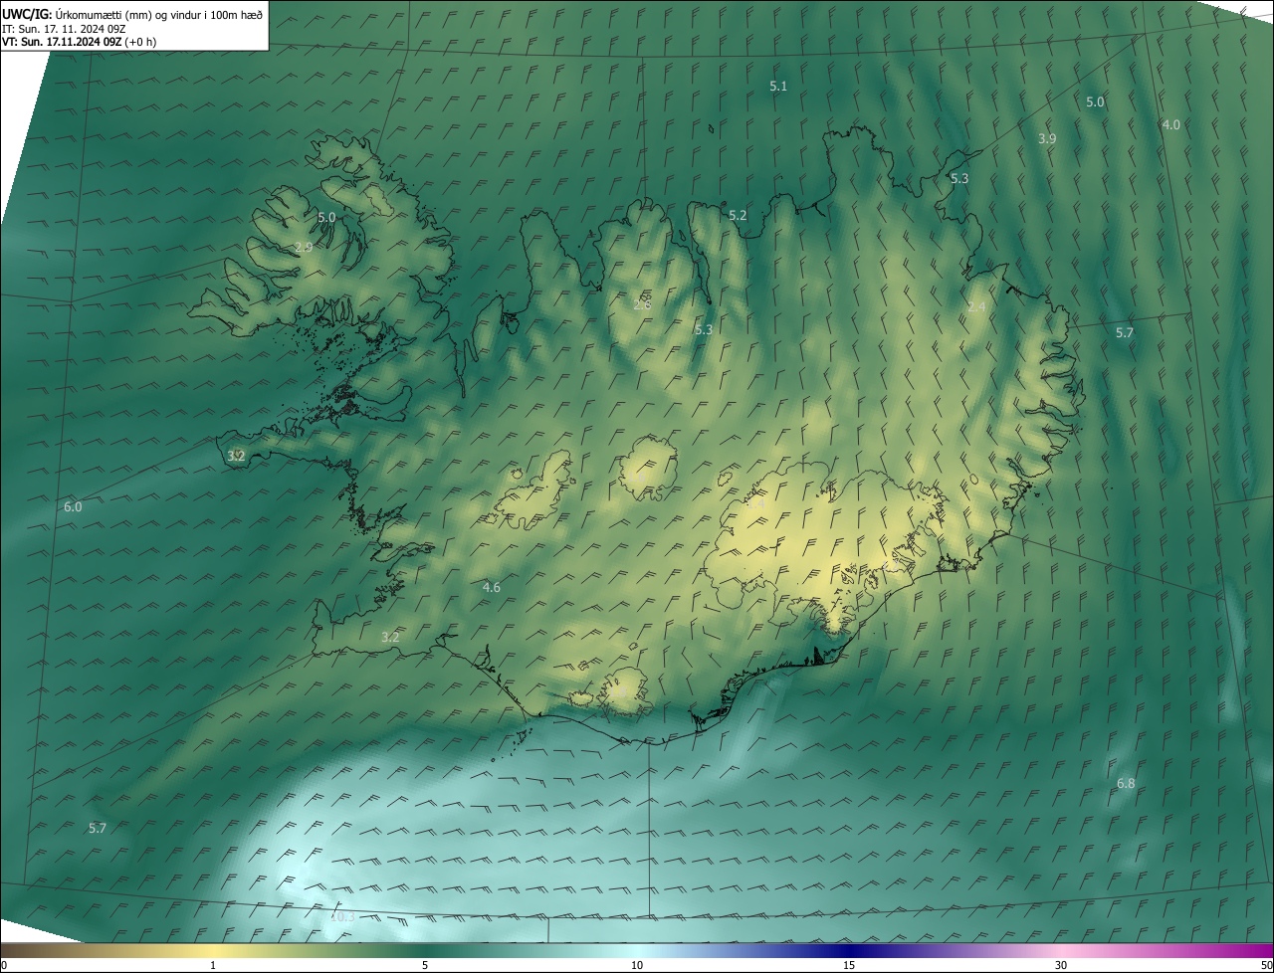Click the '5.0' value just above '2.9'
Image resolution: width=1274 pixels, height=973 pixels.
(326, 217)
